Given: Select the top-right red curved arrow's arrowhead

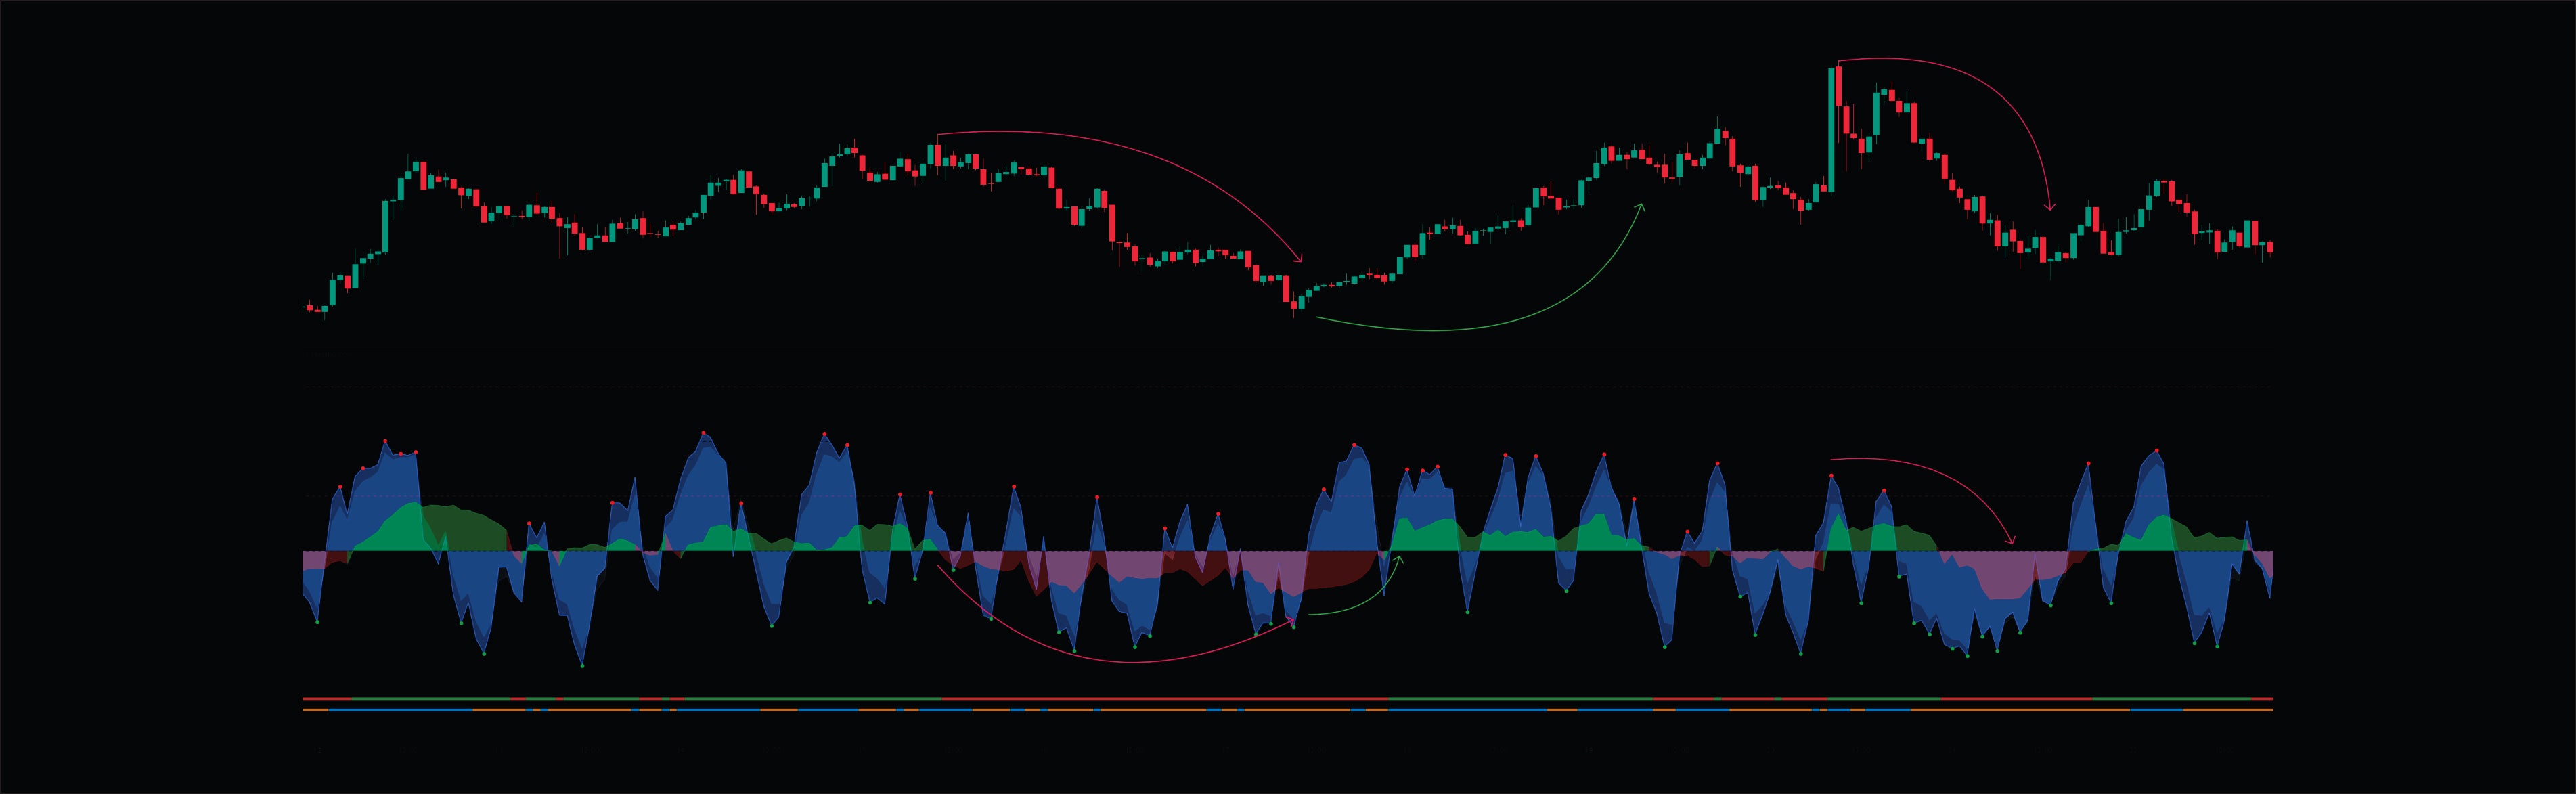Looking at the screenshot, I should tap(2050, 208).
